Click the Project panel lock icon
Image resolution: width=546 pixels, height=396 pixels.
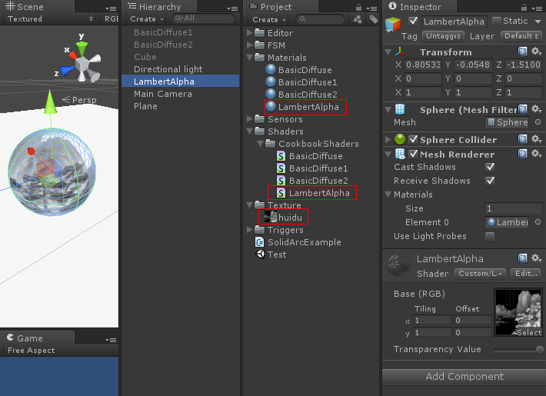[x=358, y=6]
